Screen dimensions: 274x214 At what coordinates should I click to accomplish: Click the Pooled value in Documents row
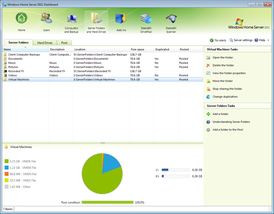(x=184, y=59)
